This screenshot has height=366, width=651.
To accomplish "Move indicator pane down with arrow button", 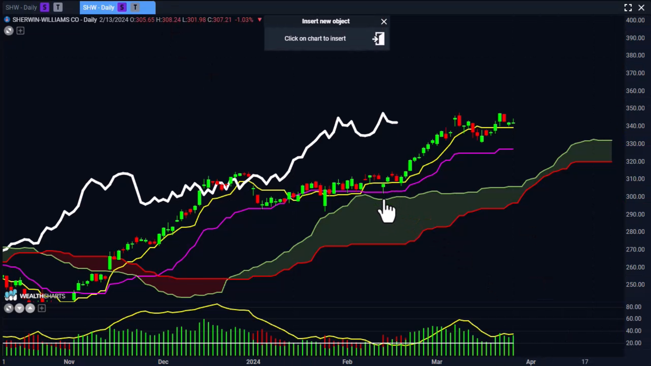I will (19, 308).
